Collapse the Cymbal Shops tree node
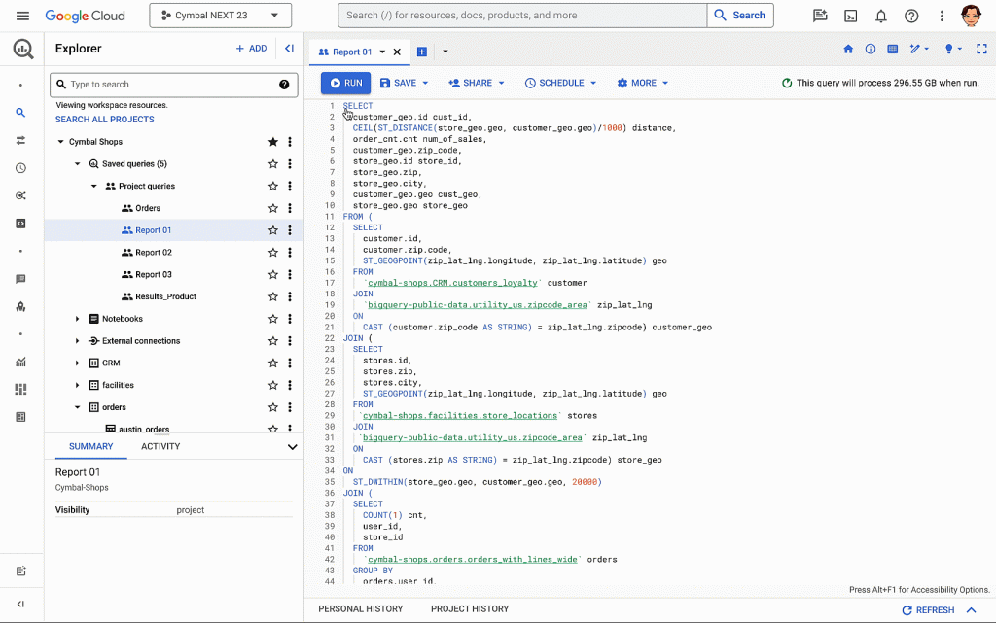Image resolution: width=996 pixels, height=623 pixels. click(61, 142)
